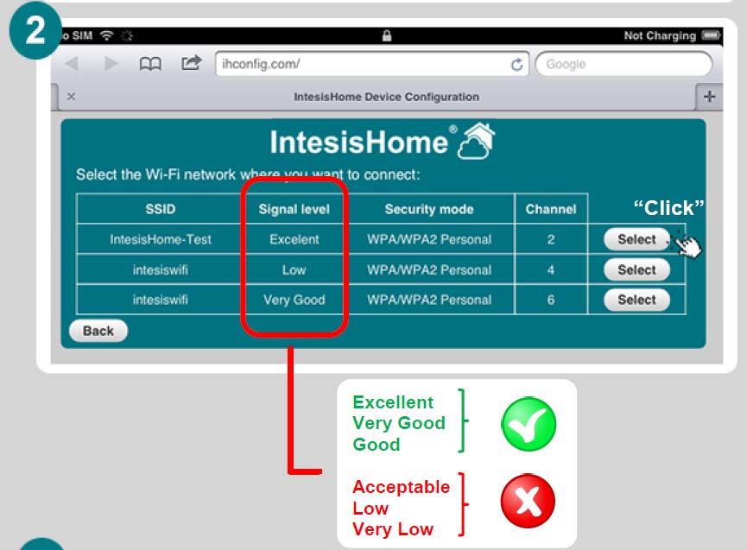
Task: Click the ihconfig.com address field
Action: click(x=372, y=64)
